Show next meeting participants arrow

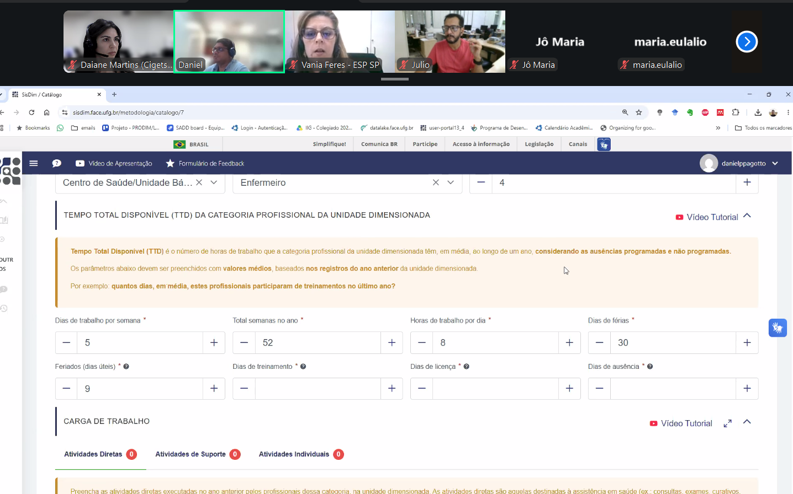pyautogui.click(x=747, y=41)
